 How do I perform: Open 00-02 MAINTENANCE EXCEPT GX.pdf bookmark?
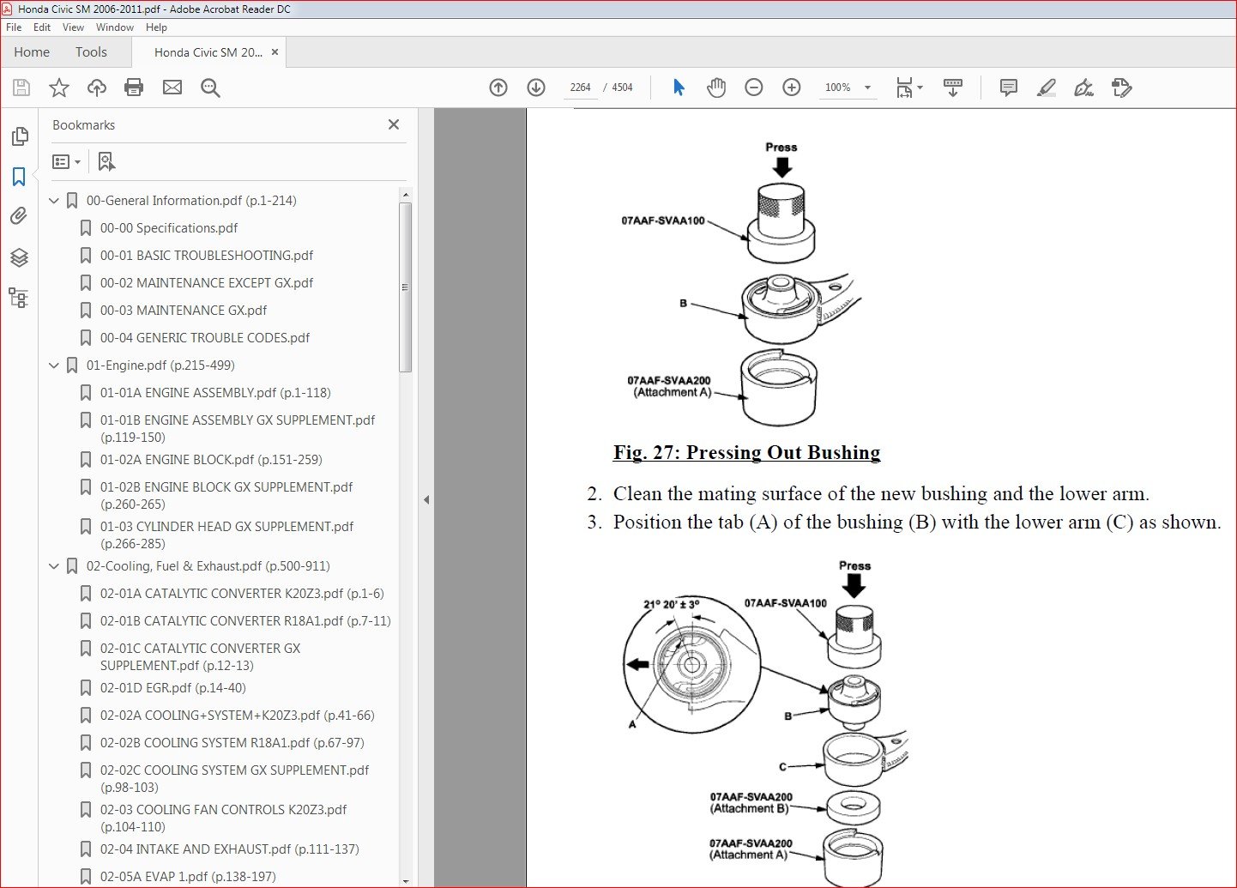(x=207, y=283)
